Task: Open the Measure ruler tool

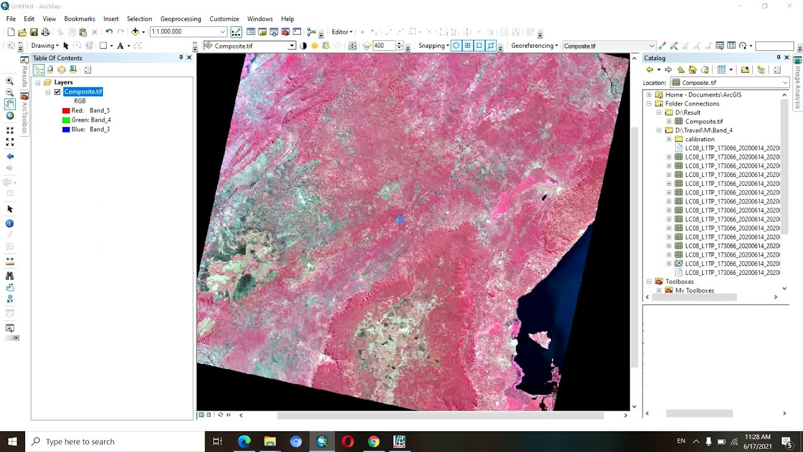Action: pos(9,261)
